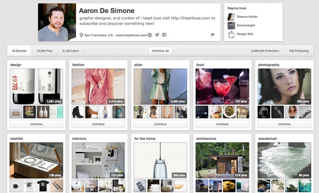The width and height of the screenshot is (319, 193).
Task: View the 338 Following tab
Action: pyautogui.click(x=299, y=51)
